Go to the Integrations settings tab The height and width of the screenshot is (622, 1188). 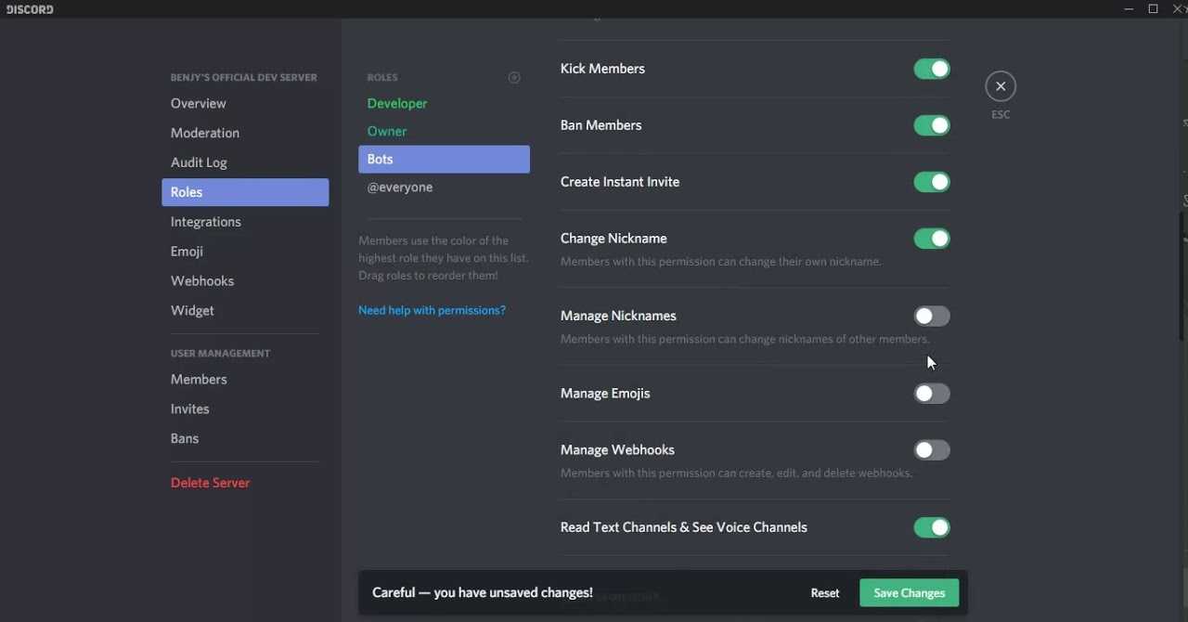click(206, 222)
